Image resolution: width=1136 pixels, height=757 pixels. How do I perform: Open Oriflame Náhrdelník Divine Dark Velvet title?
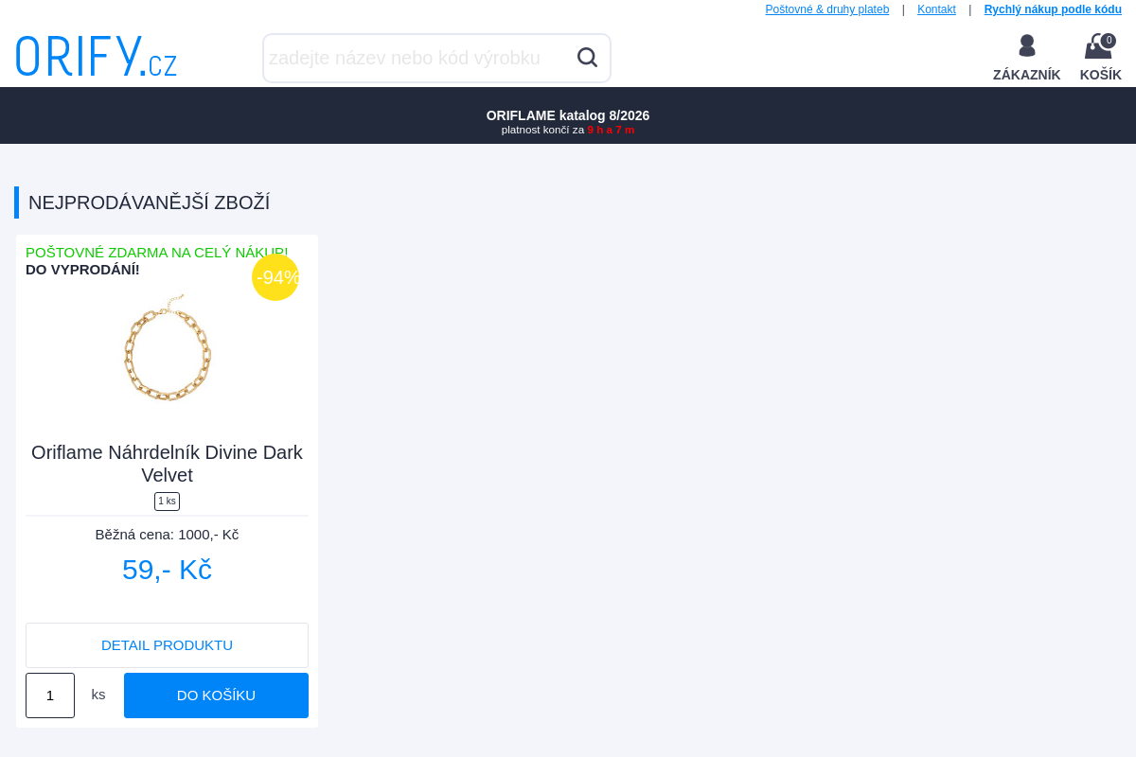(x=167, y=464)
